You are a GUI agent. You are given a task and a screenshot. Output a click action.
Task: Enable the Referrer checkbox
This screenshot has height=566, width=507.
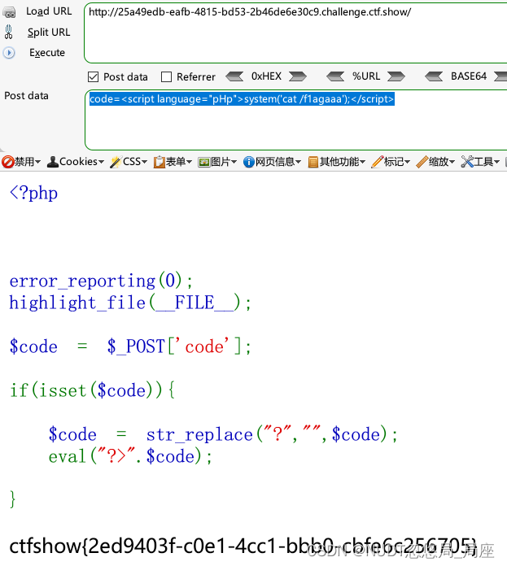(x=166, y=76)
